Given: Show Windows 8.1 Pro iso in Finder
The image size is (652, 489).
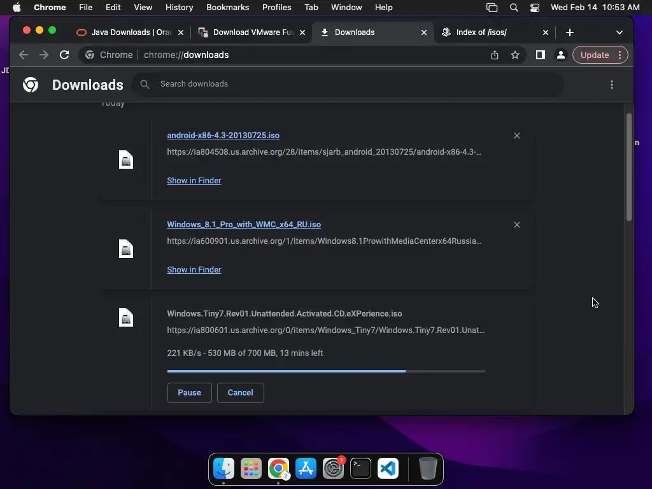Looking at the screenshot, I should [x=194, y=269].
